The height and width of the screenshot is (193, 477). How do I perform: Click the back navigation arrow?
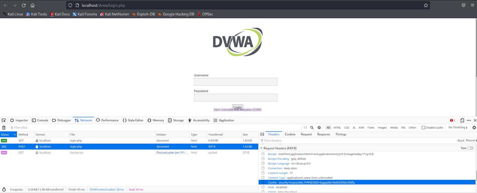click(6, 5)
